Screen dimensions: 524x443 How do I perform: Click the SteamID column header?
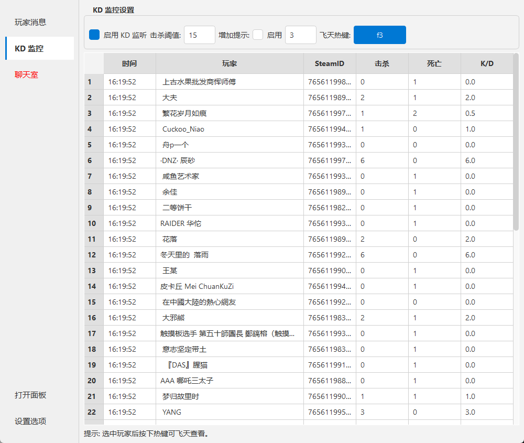330,63
